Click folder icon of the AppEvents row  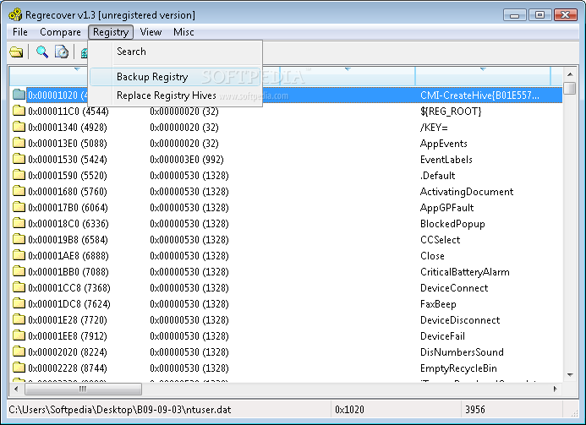[19, 143]
